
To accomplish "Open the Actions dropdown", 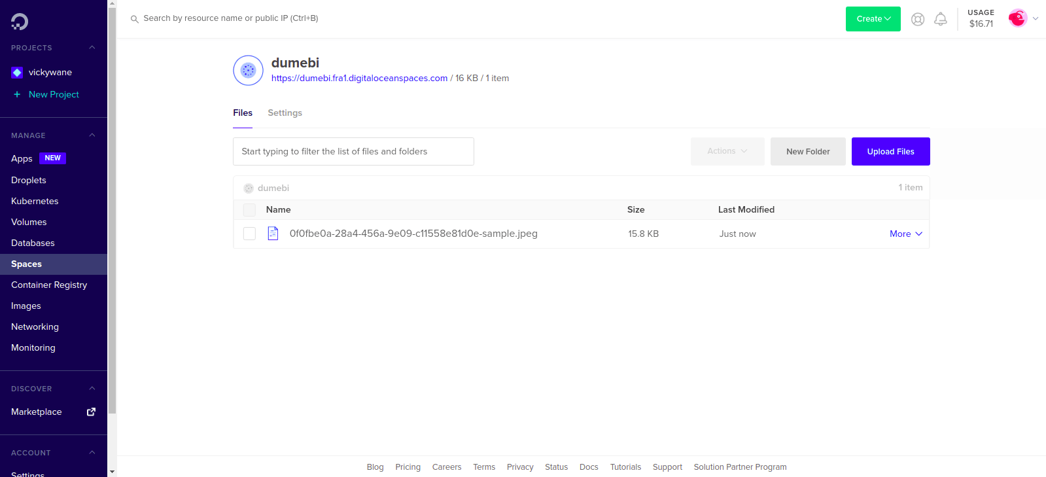I will coord(727,151).
